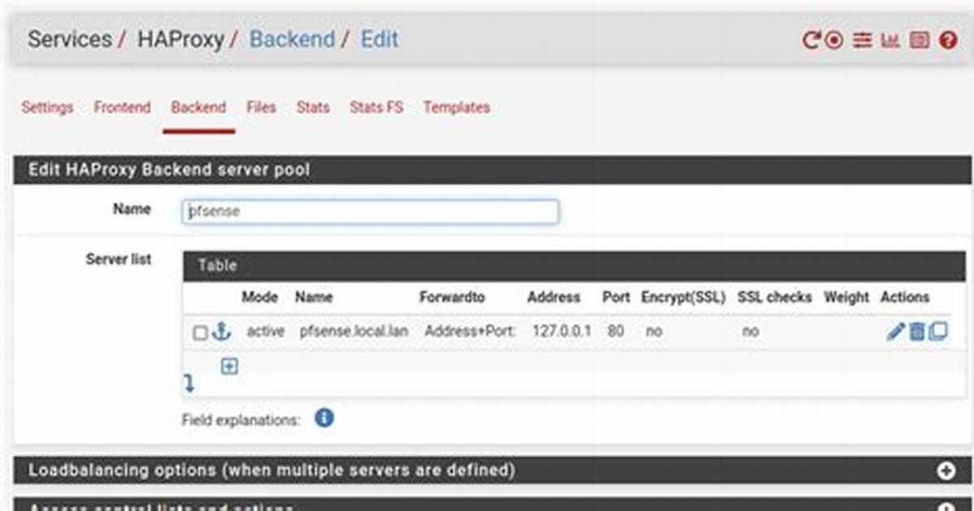Click the restart service icon in header

pos(811,41)
